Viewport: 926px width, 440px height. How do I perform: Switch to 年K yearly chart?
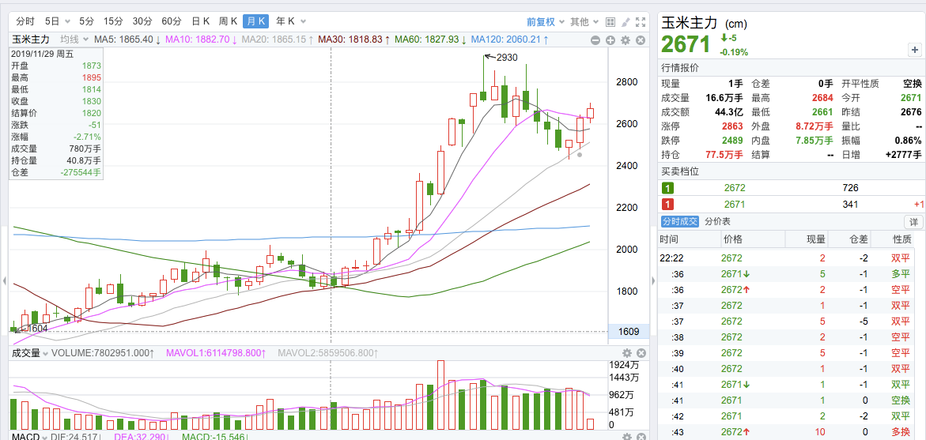click(x=285, y=21)
